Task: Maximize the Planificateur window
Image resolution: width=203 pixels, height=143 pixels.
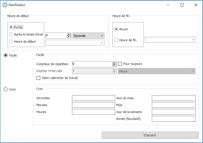Action: coord(182,5)
